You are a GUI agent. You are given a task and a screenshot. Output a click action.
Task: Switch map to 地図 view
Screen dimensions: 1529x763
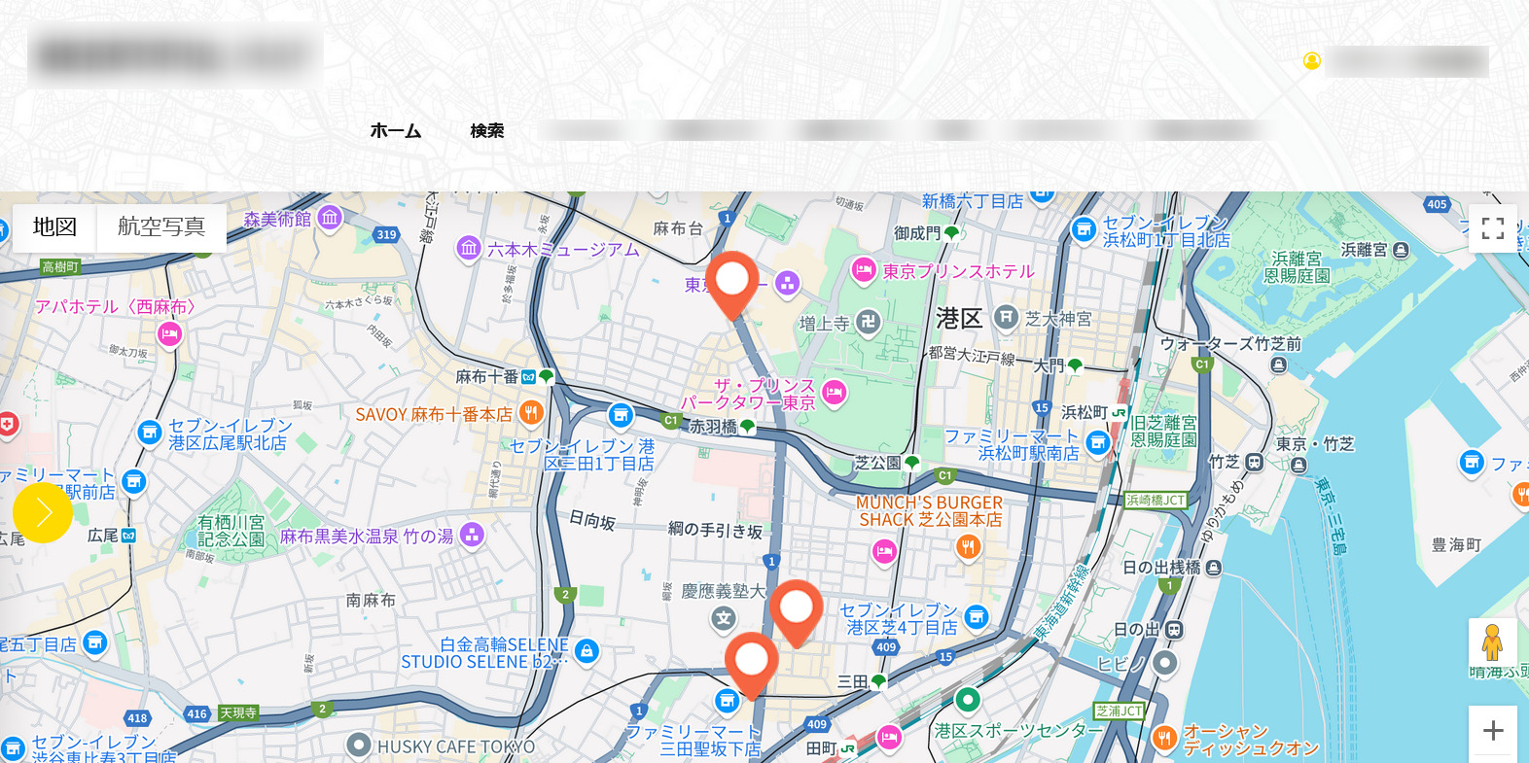point(54,226)
